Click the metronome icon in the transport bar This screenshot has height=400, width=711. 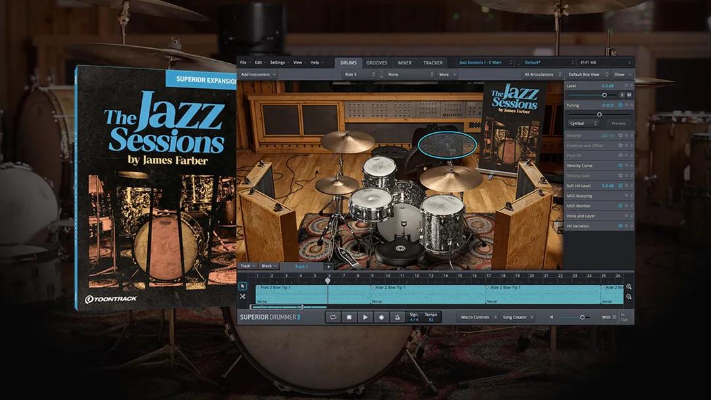click(397, 317)
